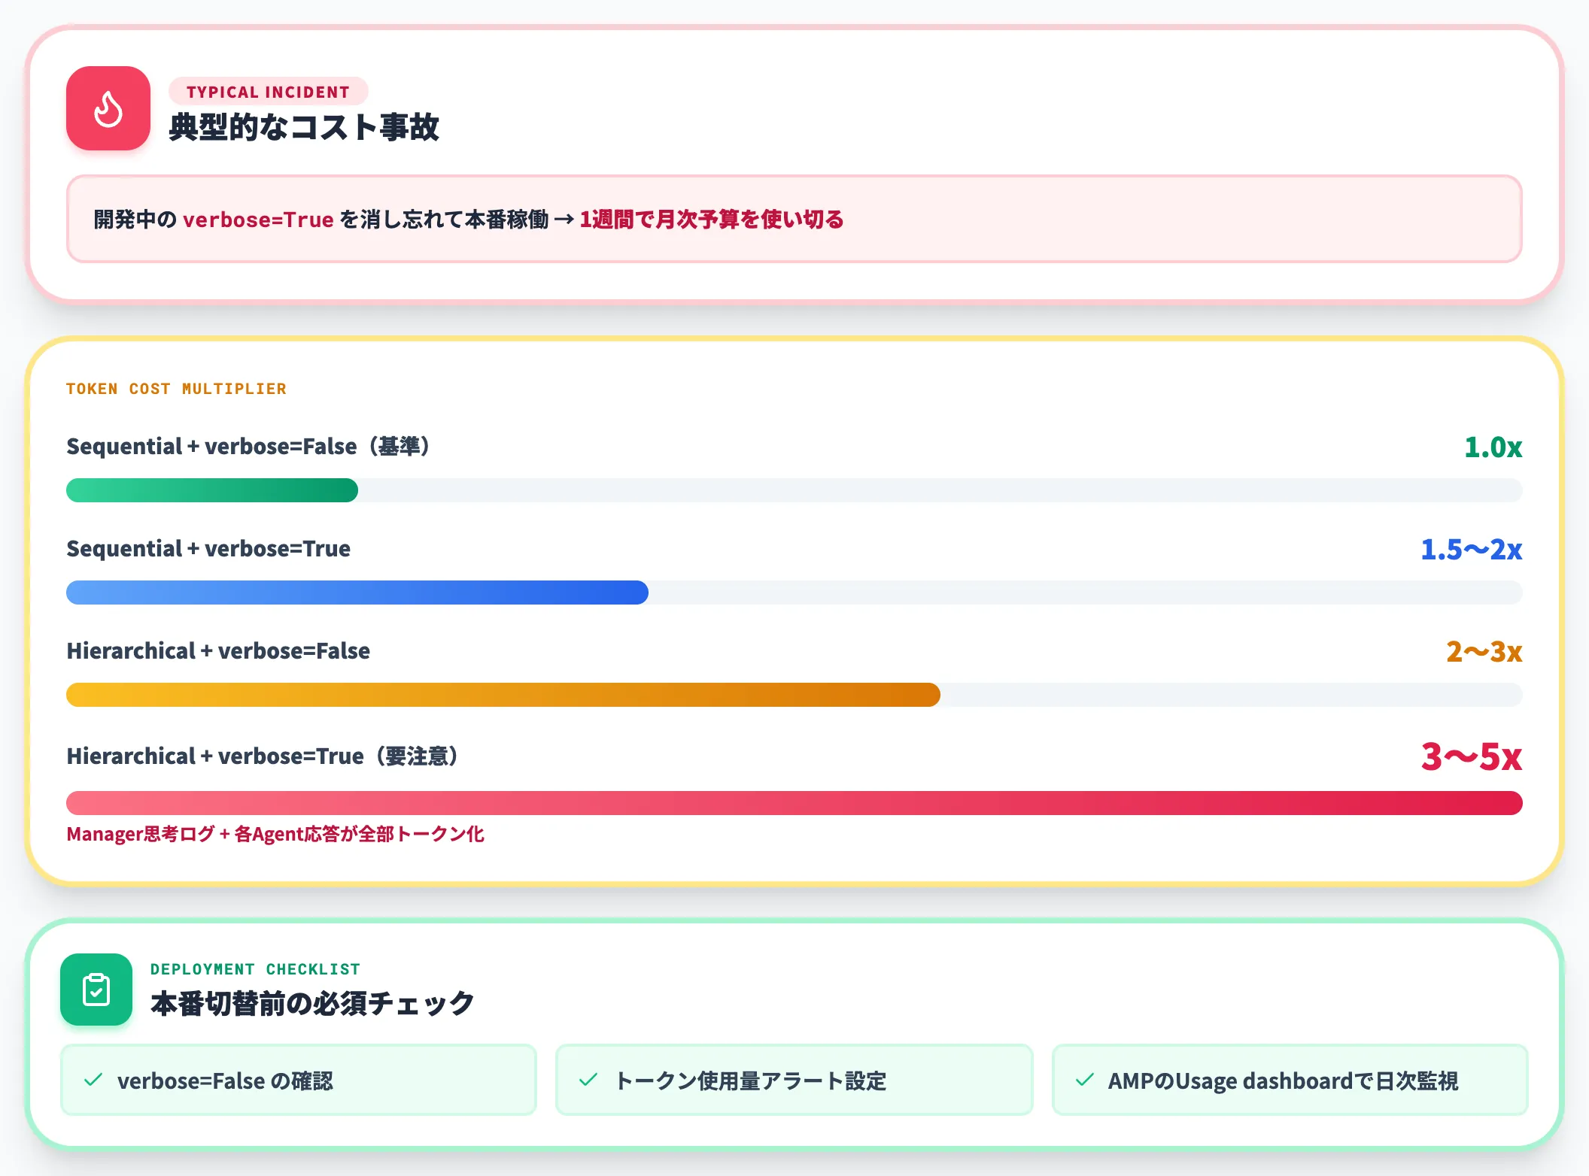Screen dimensions: 1589x1176
Task: Click the DEPLOYMENT CHECKLIST label
Action: tap(255, 969)
